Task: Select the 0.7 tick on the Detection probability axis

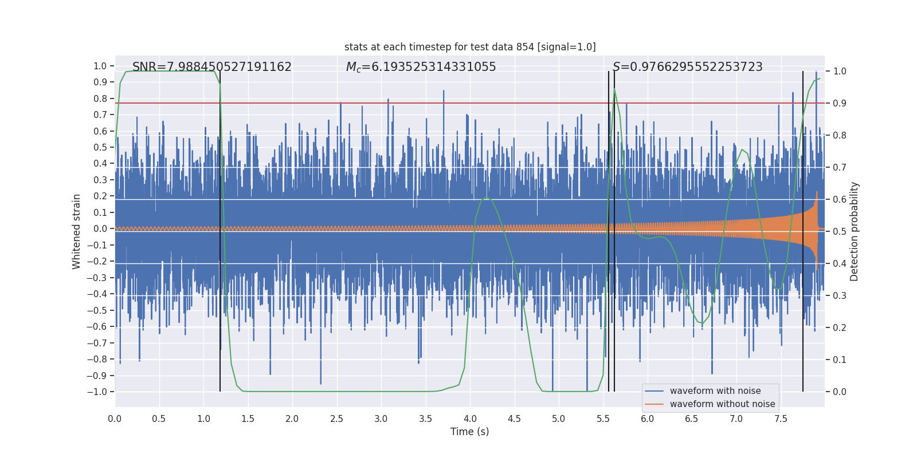Action: 840,167
